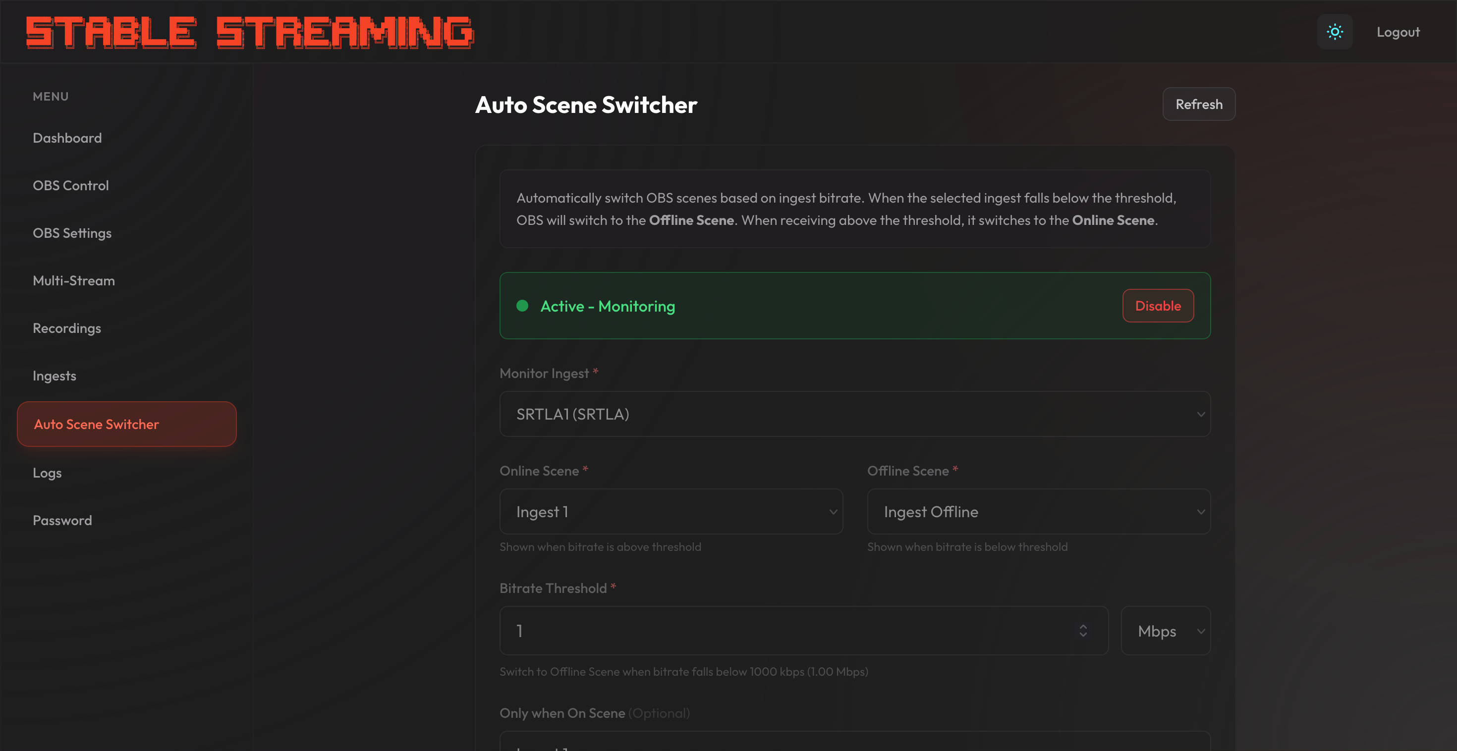Change the Mbps bitrate unit dropdown
This screenshot has width=1457, height=751.
point(1165,631)
